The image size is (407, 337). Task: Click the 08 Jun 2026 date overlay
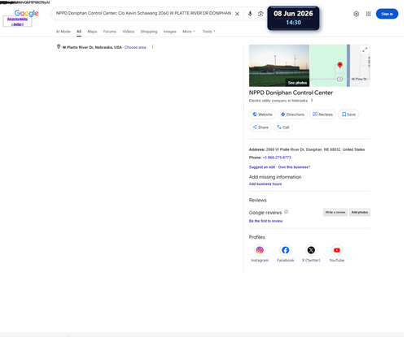click(293, 18)
